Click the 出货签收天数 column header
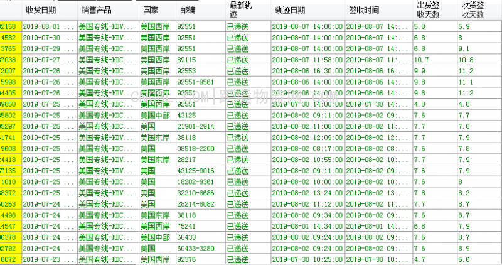Screen dimensions: 502x265 [428, 9]
